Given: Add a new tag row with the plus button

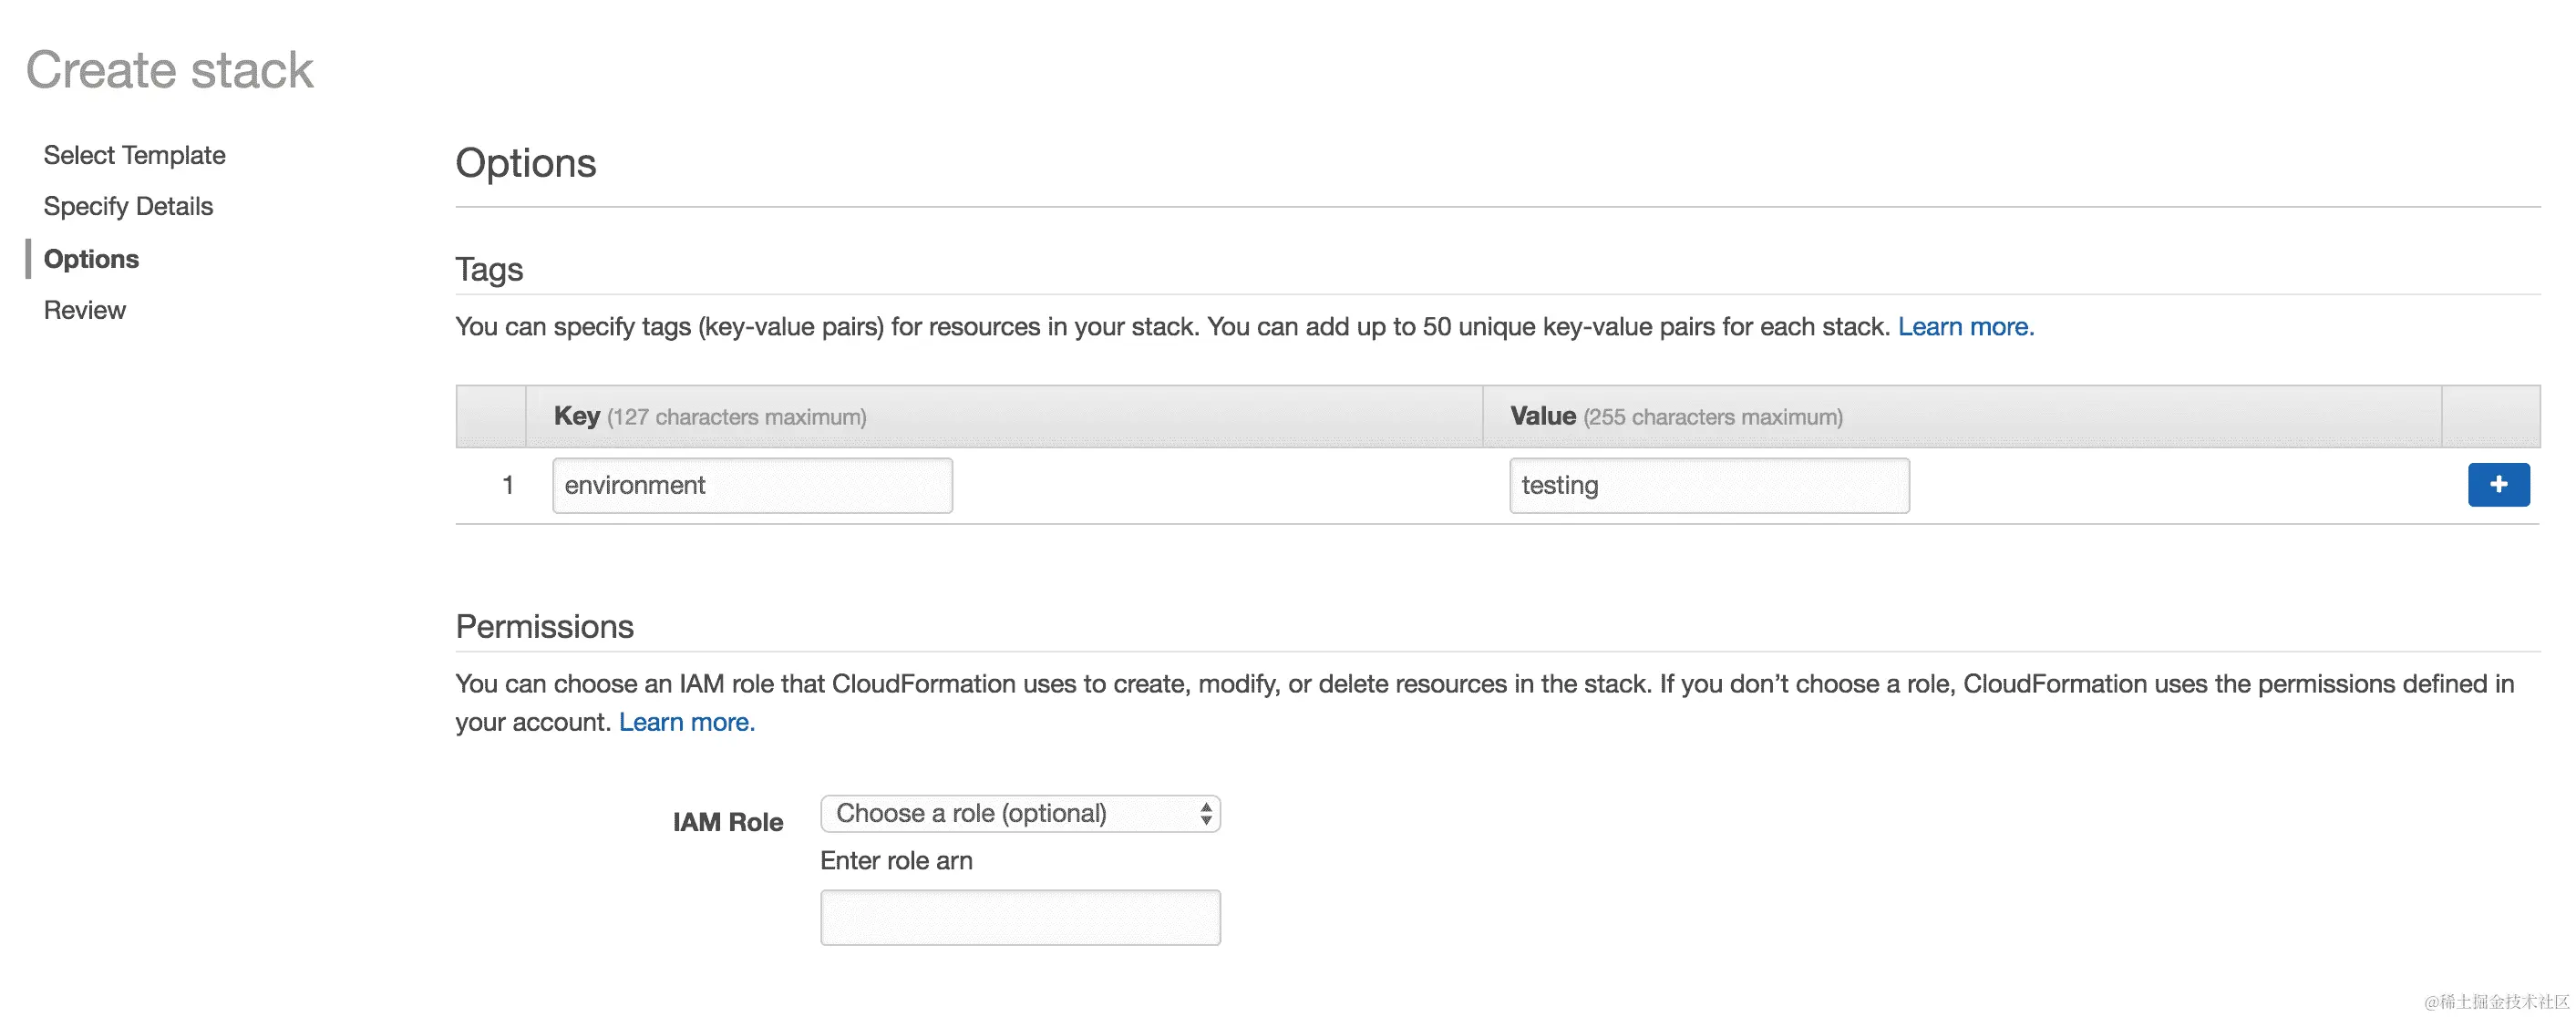Looking at the screenshot, I should point(2498,485).
